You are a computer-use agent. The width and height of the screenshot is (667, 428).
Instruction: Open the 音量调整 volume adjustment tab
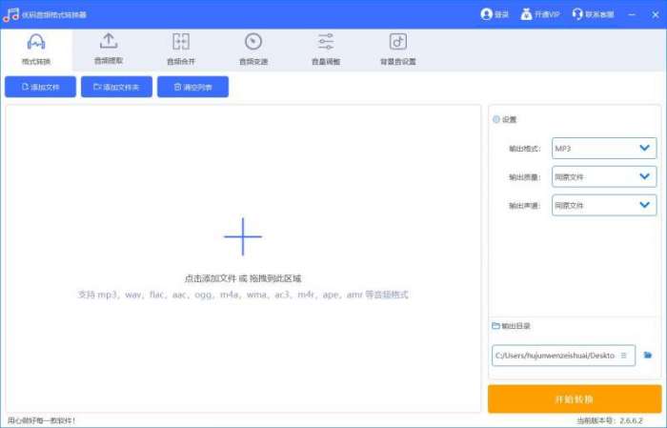tap(326, 50)
